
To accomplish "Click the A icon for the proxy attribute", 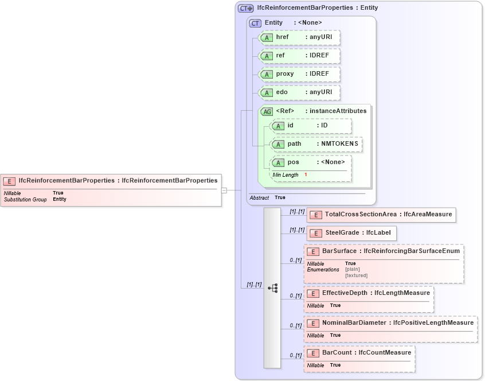I will [x=266, y=74].
